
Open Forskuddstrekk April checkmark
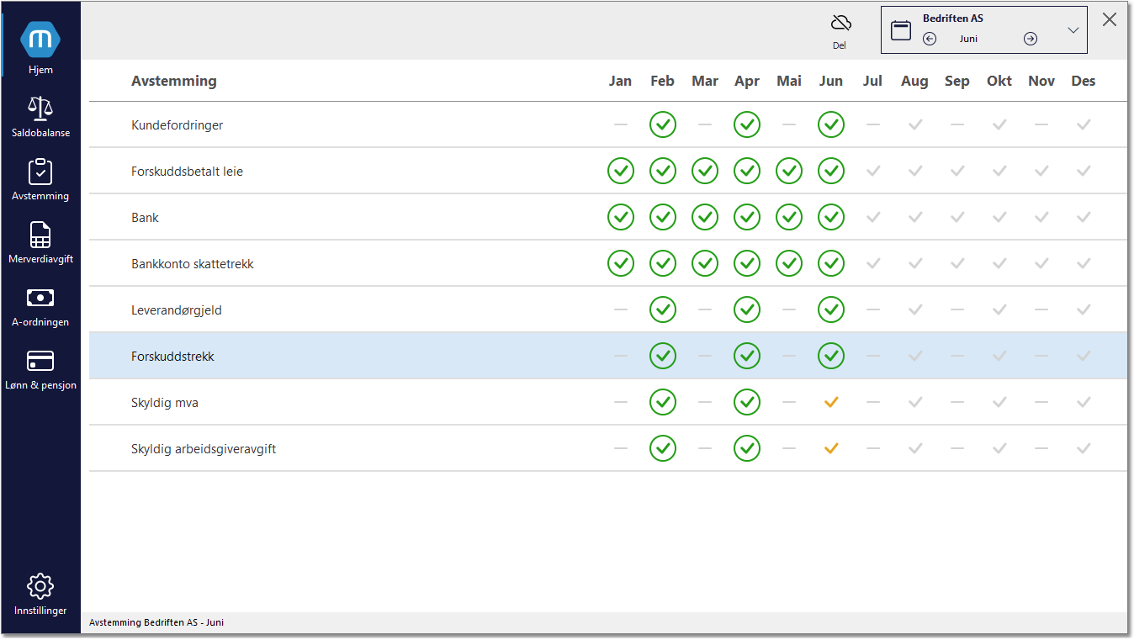click(x=747, y=356)
